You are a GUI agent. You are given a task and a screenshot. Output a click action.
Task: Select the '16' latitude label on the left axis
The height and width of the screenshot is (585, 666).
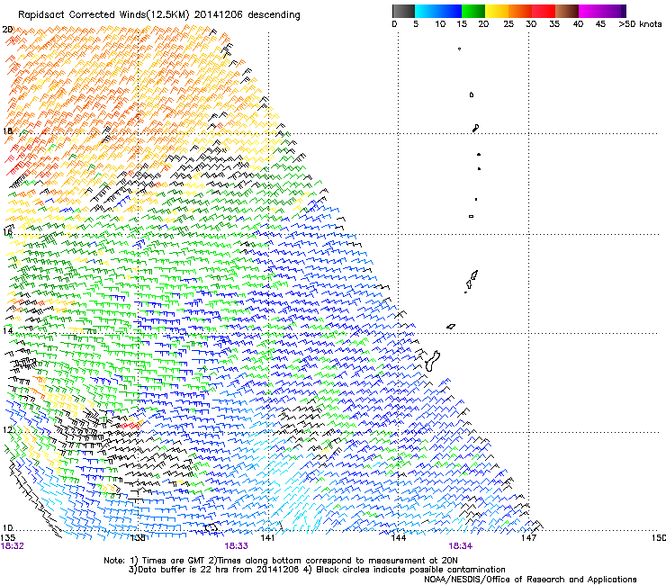click(x=7, y=231)
